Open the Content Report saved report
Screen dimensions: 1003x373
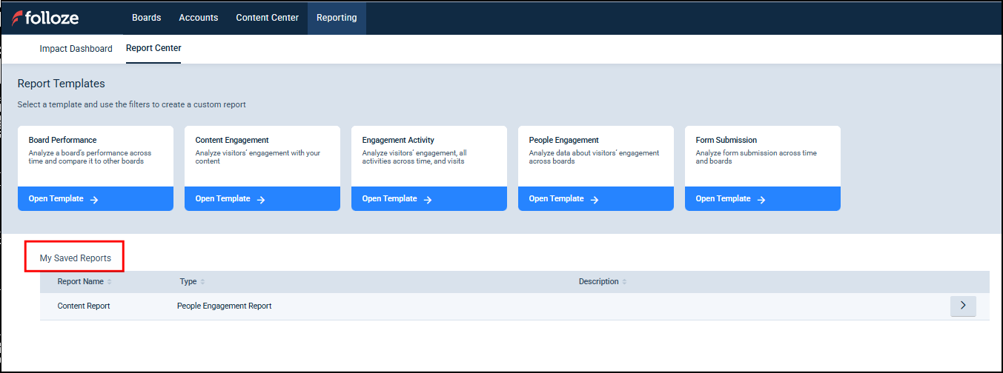(84, 306)
